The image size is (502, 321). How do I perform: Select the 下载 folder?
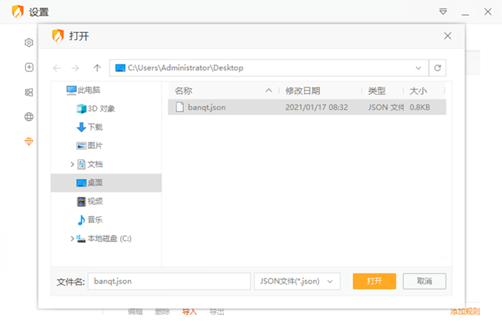[90, 127]
